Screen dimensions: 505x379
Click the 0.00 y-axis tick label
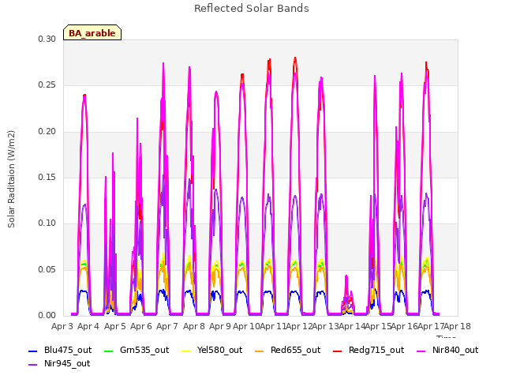(x=47, y=316)
